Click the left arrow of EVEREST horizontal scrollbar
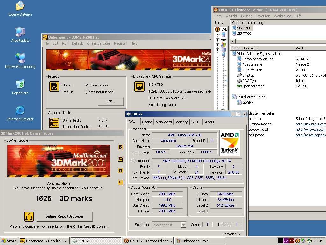Screen dimensions: 326x245 click(233, 41)
